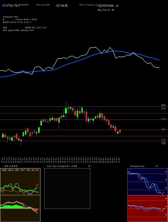Open the ADX indicator chart panel
The height and width of the screenshot is (222, 168).
coord(20,182)
